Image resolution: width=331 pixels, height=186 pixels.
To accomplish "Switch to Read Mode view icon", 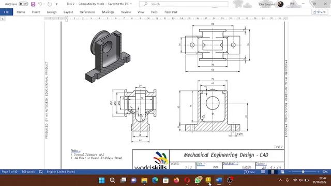I will coord(263,172).
